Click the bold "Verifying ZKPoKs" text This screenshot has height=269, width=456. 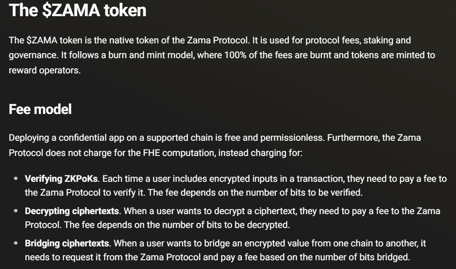pos(61,179)
